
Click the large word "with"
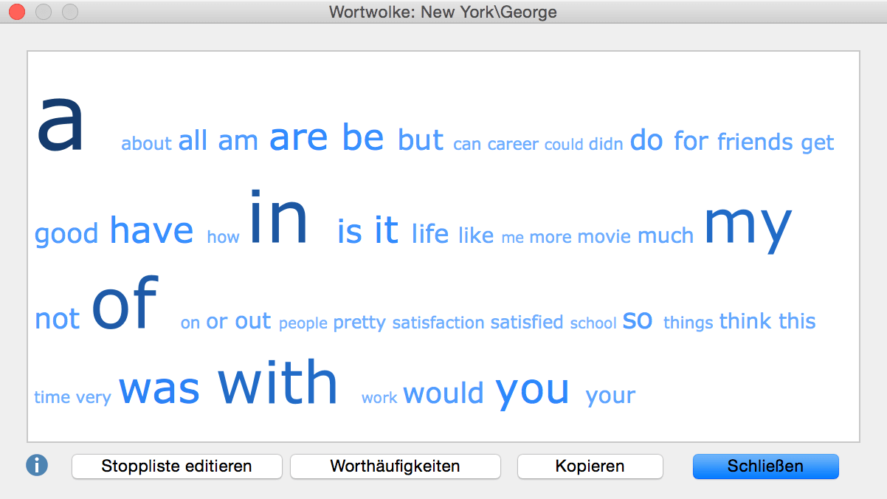[x=277, y=381]
